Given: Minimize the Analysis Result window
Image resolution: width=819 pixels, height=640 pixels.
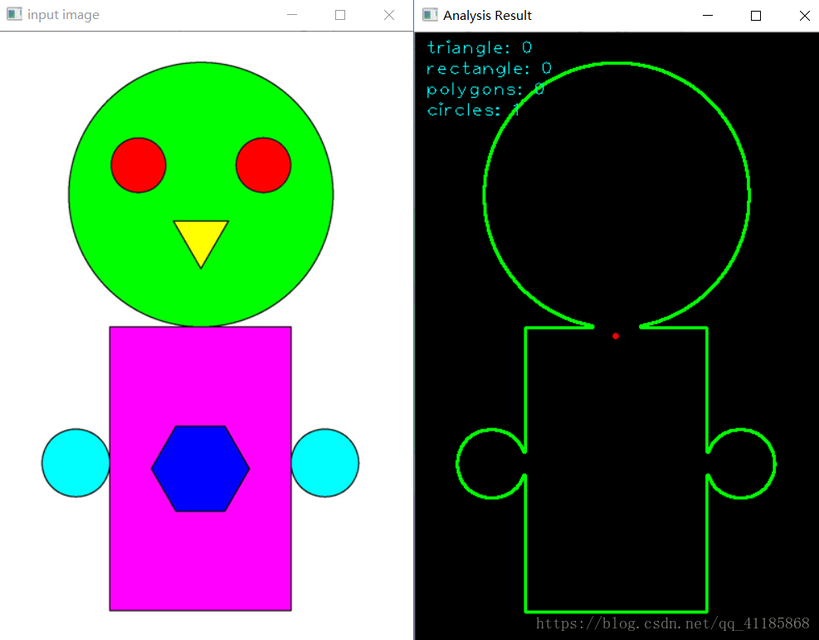Looking at the screenshot, I should tap(708, 15).
